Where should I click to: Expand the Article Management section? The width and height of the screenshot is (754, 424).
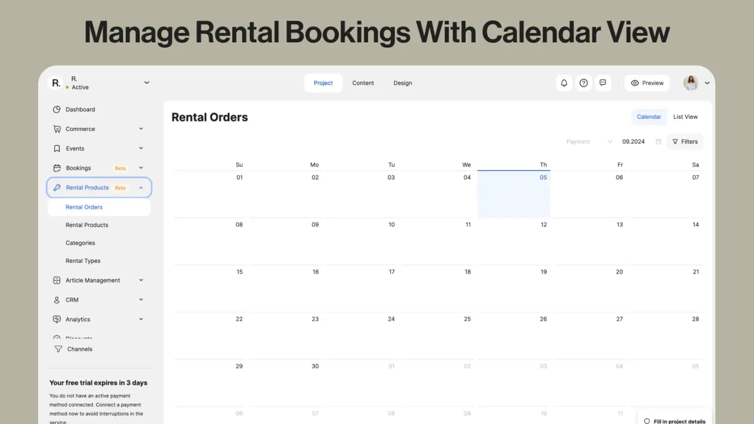click(x=141, y=280)
